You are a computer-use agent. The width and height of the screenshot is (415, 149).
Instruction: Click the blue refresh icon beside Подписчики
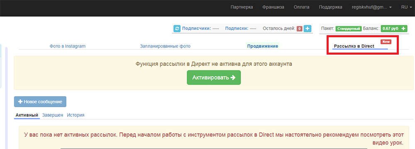tap(177, 29)
